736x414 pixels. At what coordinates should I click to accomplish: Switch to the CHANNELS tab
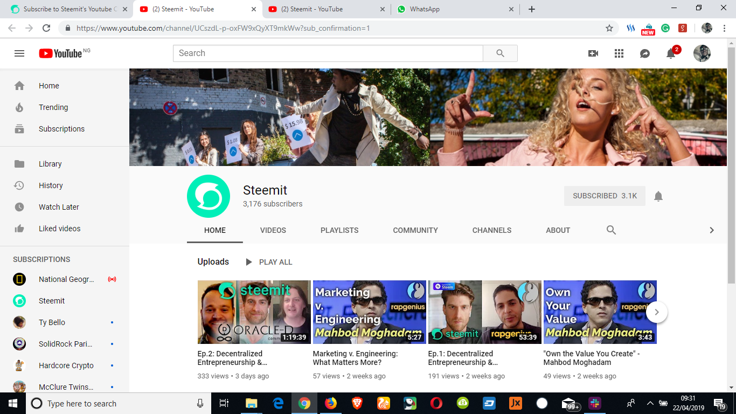click(492, 230)
